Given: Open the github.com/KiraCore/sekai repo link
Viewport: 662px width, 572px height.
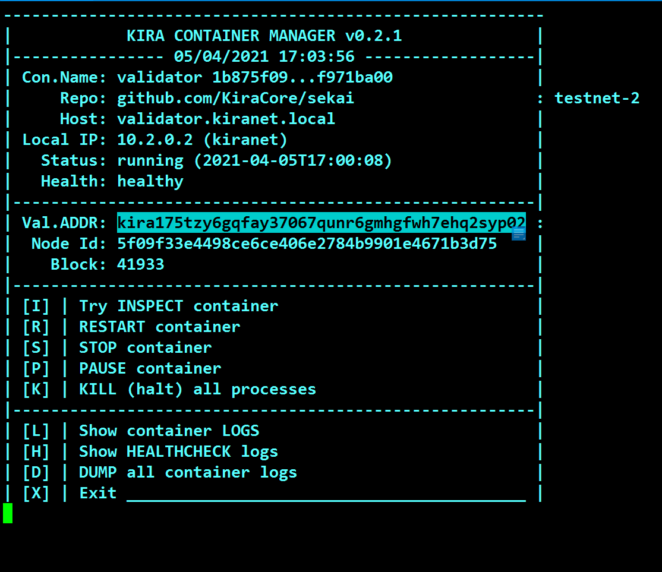Looking at the screenshot, I should point(235,98).
